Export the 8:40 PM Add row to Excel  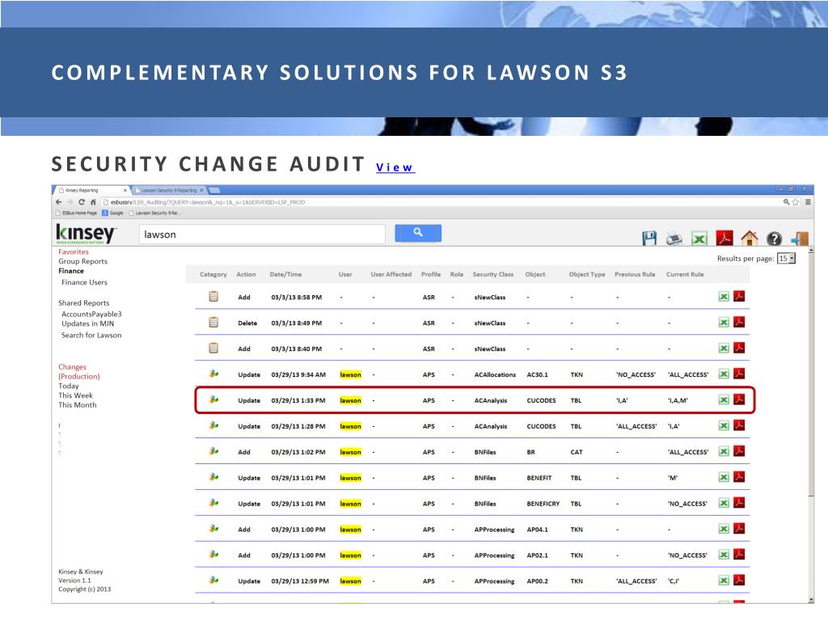[724, 349]
